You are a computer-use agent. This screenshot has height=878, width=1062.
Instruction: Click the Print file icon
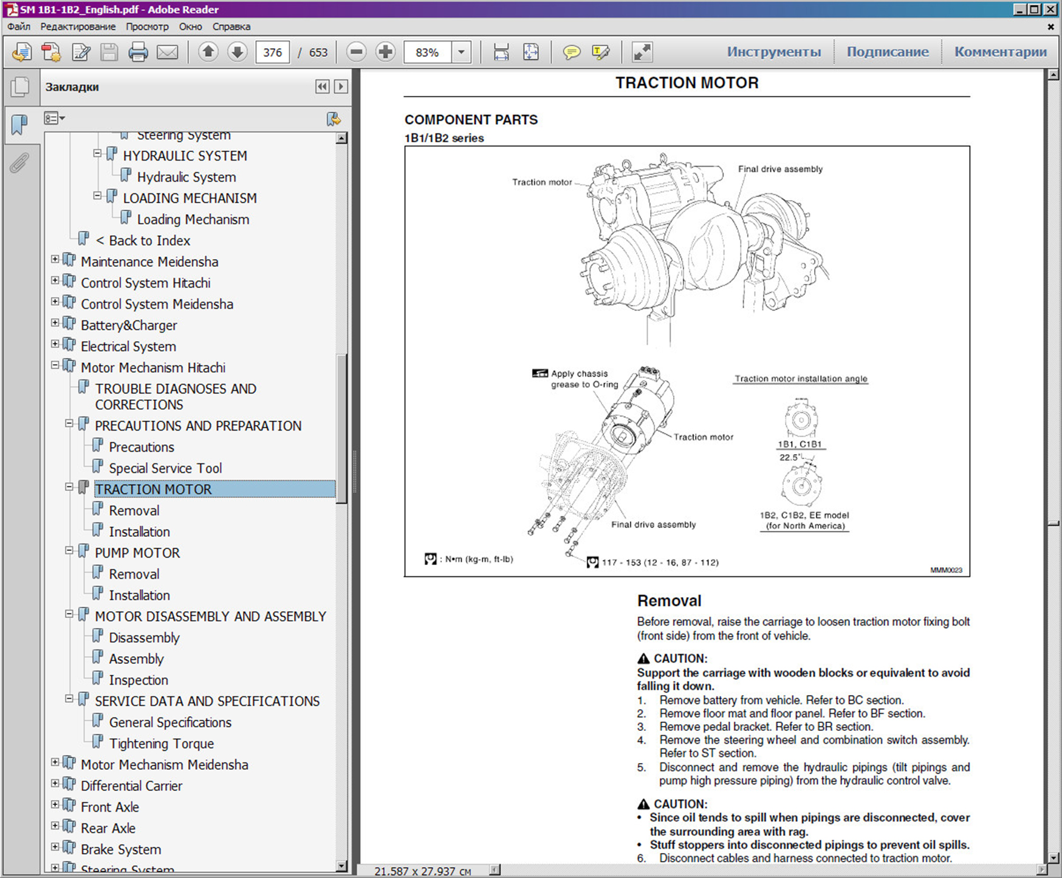[x=138, y=53]
